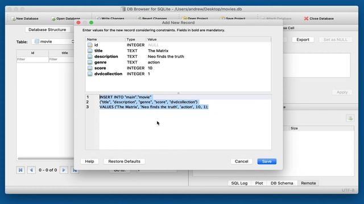364x204 pixels.
Task: Click the SQL column names line
Action: click(148, 102)
